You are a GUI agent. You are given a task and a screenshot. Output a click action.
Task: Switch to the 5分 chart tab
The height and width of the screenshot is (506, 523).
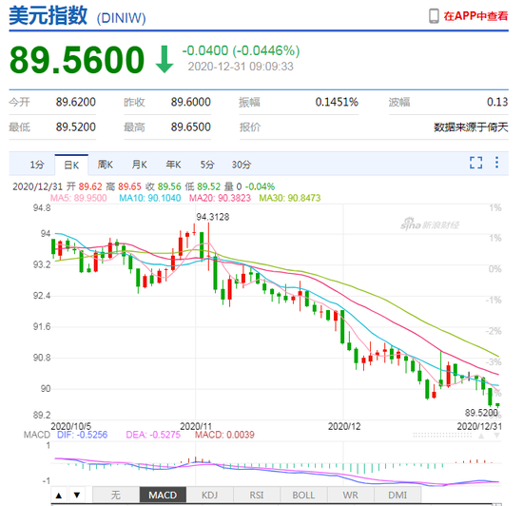click(x=206, y=165)
